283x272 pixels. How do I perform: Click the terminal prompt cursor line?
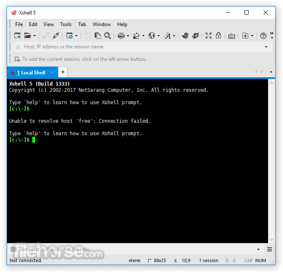[22, 140]
